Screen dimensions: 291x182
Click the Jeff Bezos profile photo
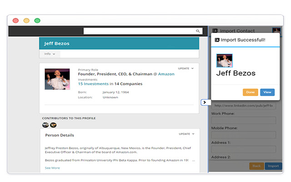tap(57, 79)
